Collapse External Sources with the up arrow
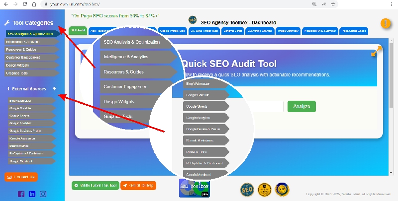 point(54,89)
